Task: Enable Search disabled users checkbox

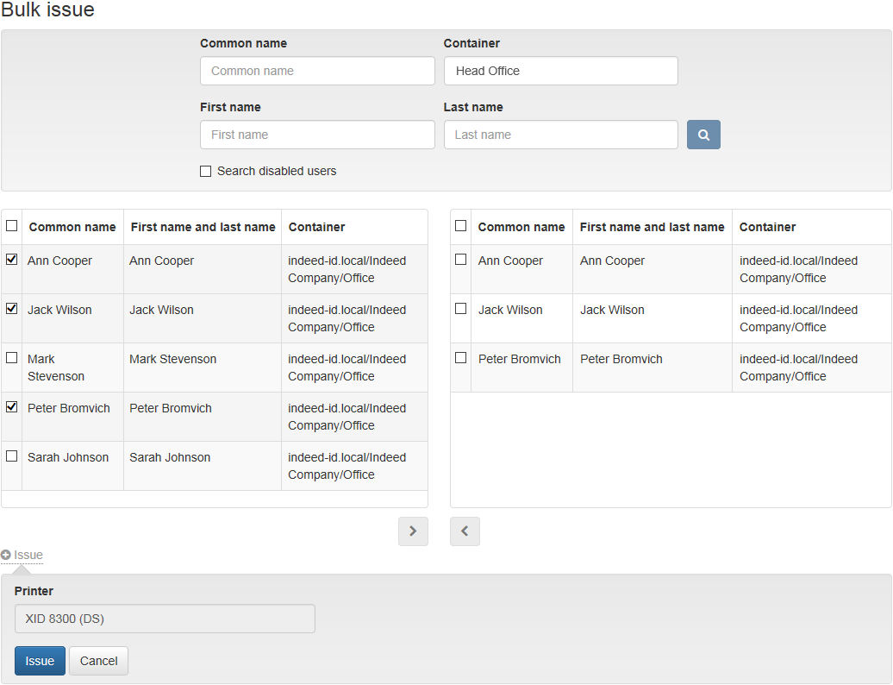Action: [205, 171]
